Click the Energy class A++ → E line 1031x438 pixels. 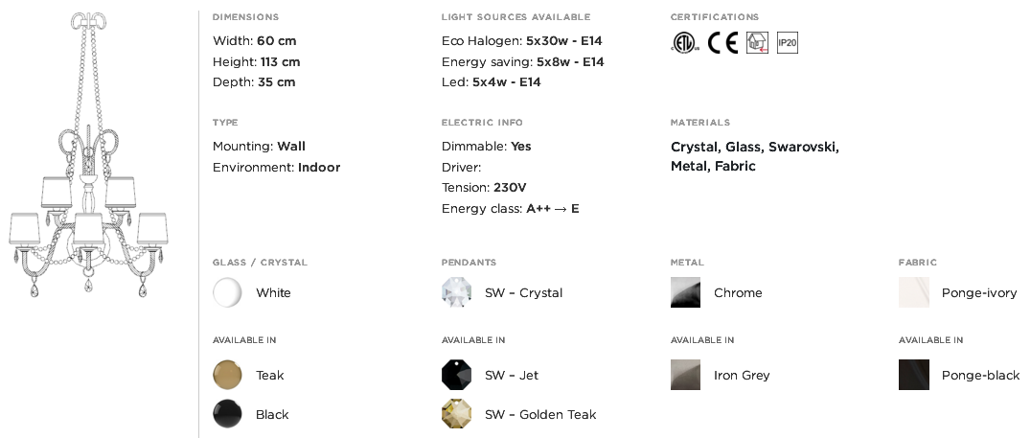pos(510,209)
